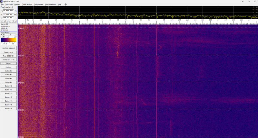Open the File menu
Viewport: 258px width, 138px height.
click(2, 5)
